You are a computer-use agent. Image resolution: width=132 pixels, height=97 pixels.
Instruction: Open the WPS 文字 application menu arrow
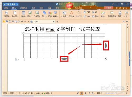pyautogui.click(x=17, y=4)
